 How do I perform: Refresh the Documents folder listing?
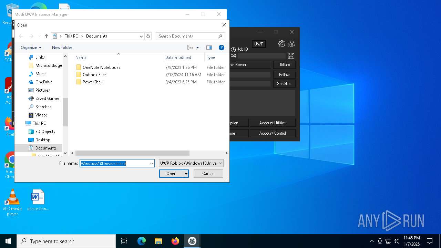click(148, 36)
